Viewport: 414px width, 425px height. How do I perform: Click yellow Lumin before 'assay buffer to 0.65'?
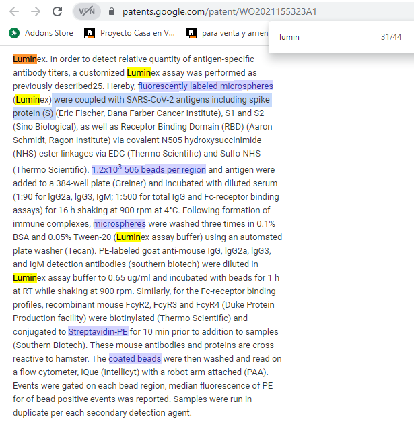pos(25,278)
